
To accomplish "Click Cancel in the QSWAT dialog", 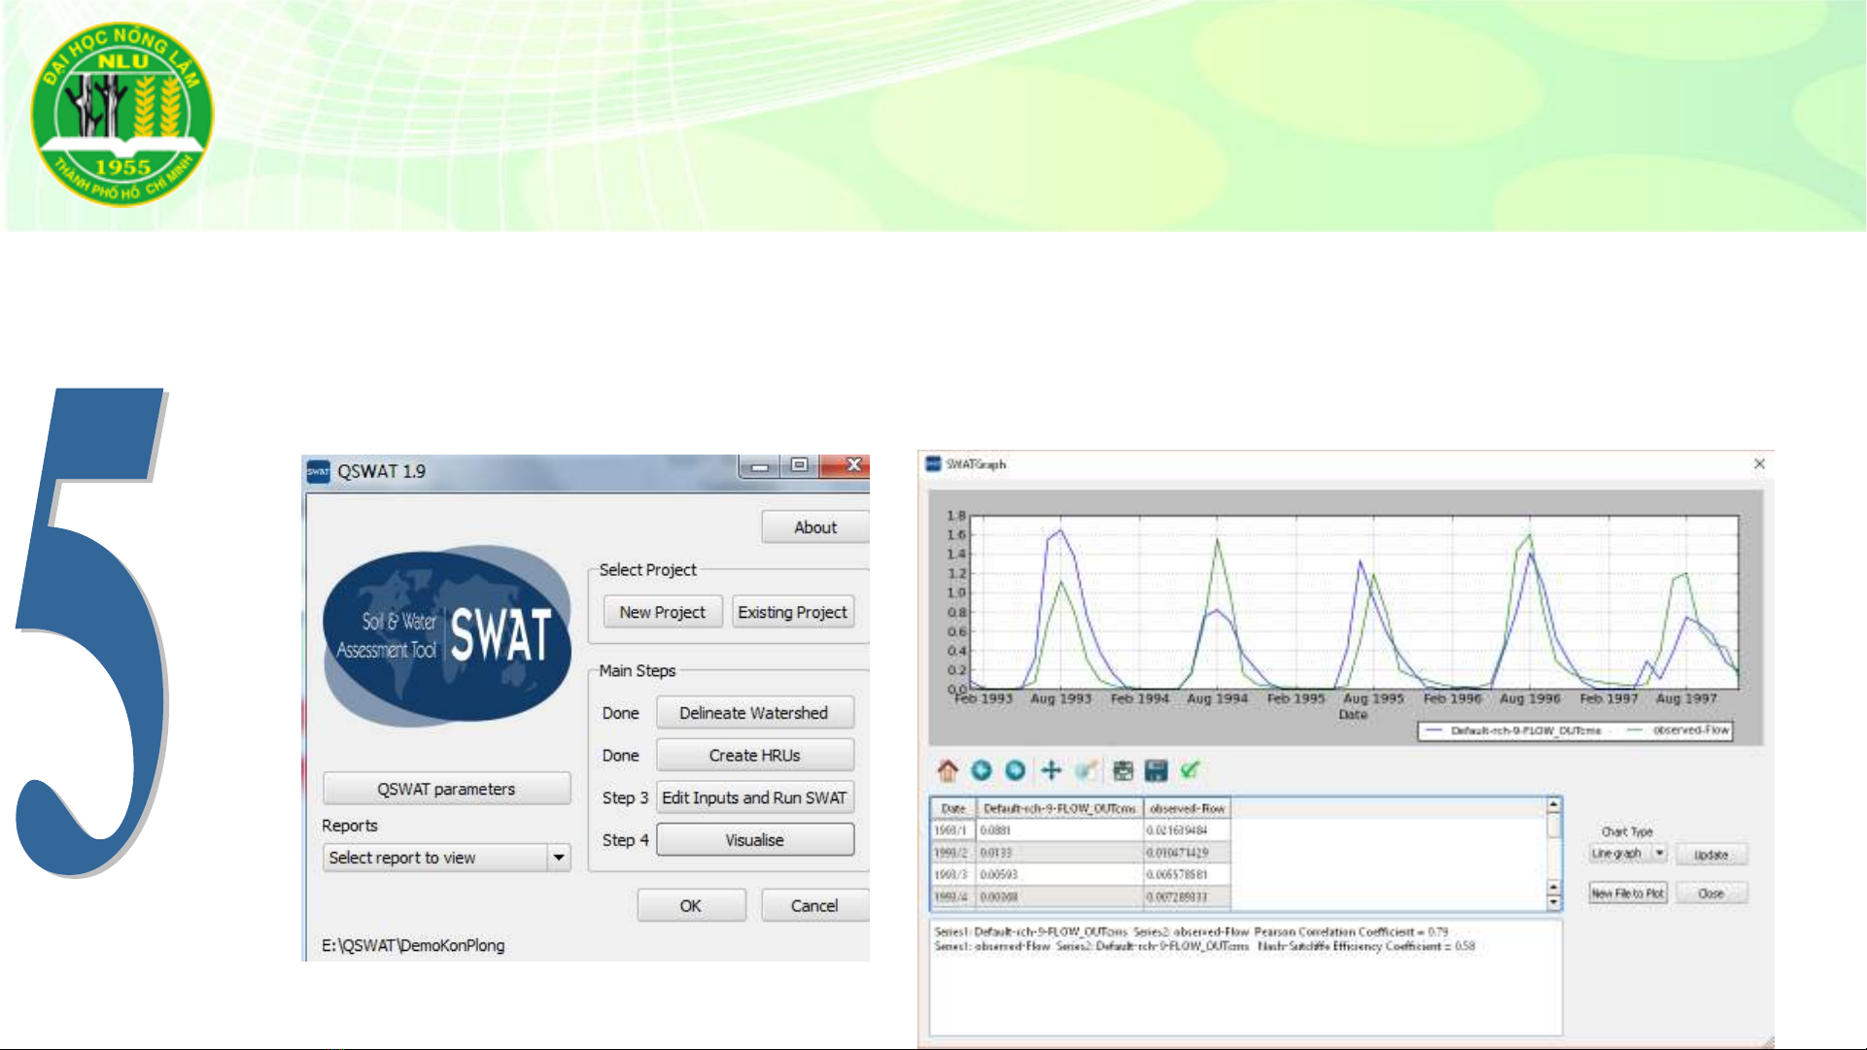I will [814, 905].
